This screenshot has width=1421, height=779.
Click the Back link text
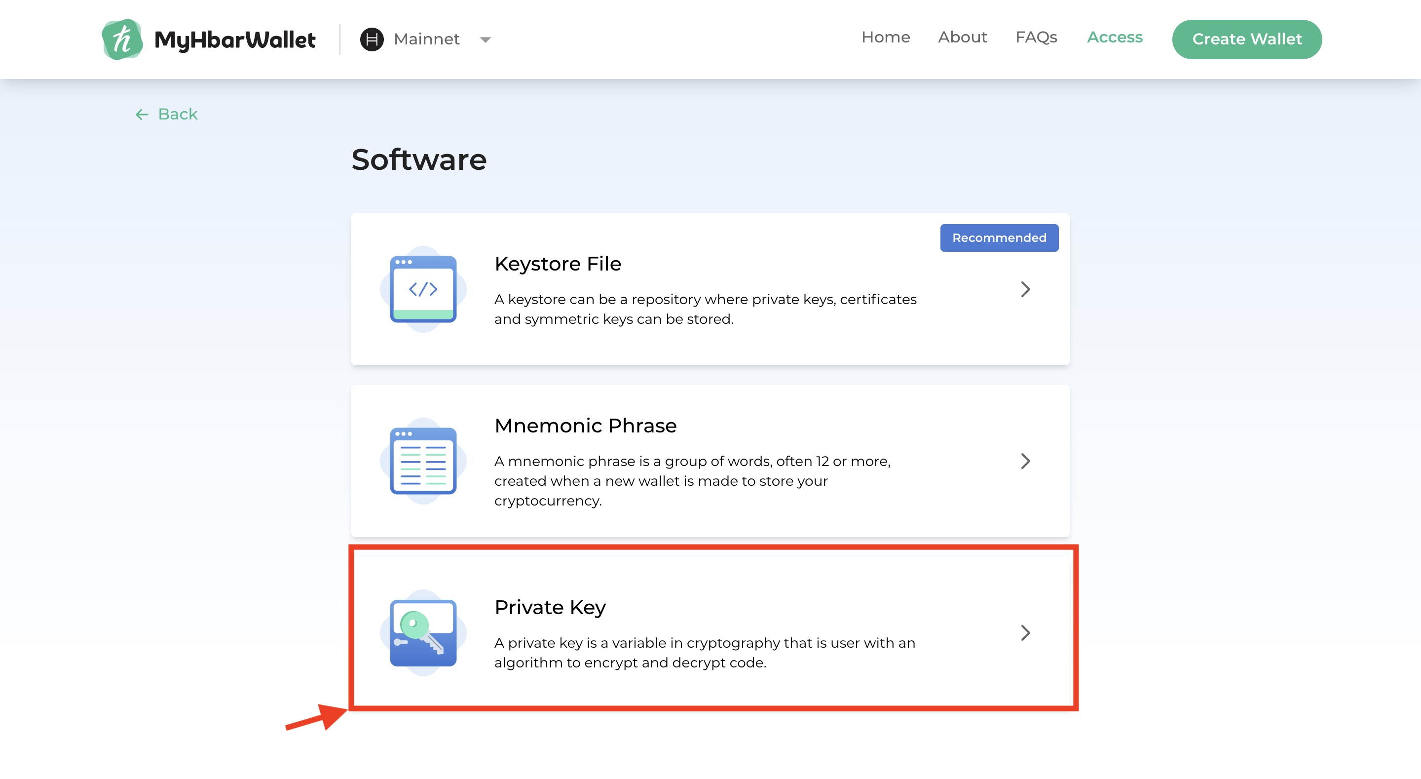coord(178,114)
